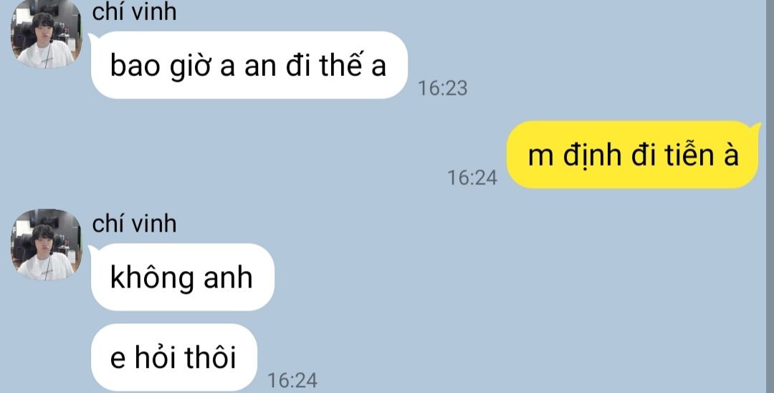
Task: Tap the 16:24 timestamp after "e hỏi thôi"
Action: (x=292, y=381)
